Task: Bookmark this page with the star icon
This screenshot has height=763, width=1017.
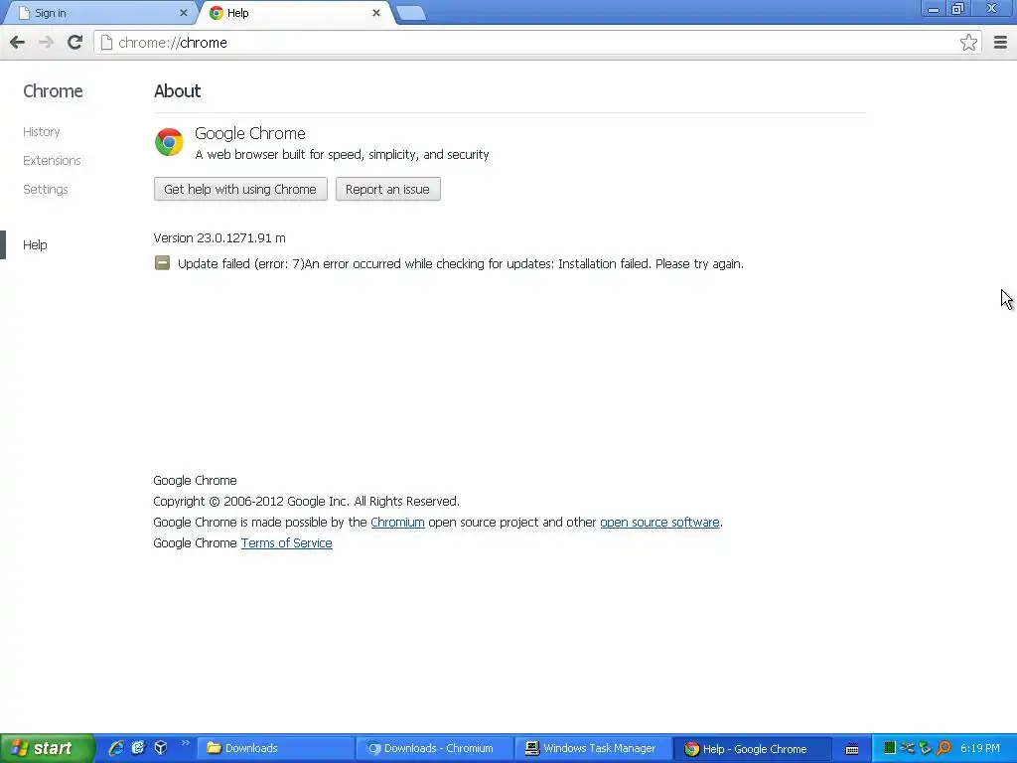Action: [968, 43]
